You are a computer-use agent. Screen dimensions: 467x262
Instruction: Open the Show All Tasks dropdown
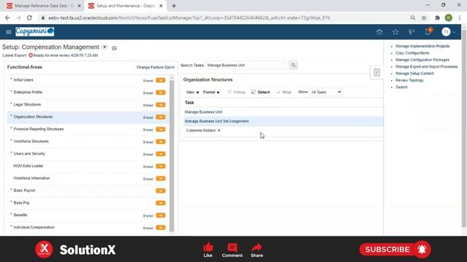pyautogui.click(x=326, y=92)
